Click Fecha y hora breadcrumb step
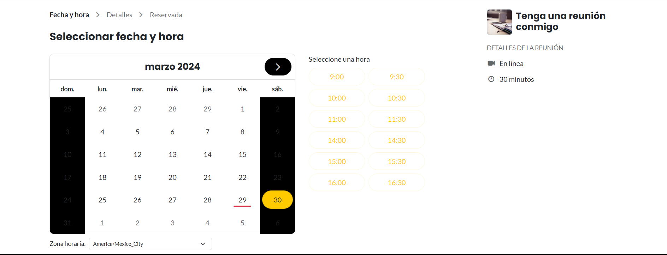Screen dimensions: 667x255 click(69, 15)
